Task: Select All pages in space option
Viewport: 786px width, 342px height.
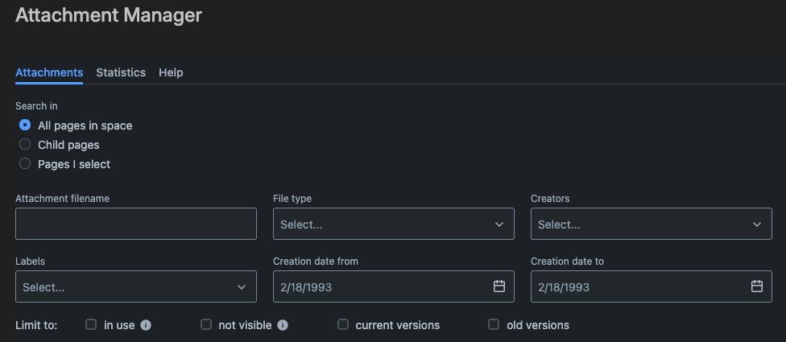Action: click(x=25, y=126)
